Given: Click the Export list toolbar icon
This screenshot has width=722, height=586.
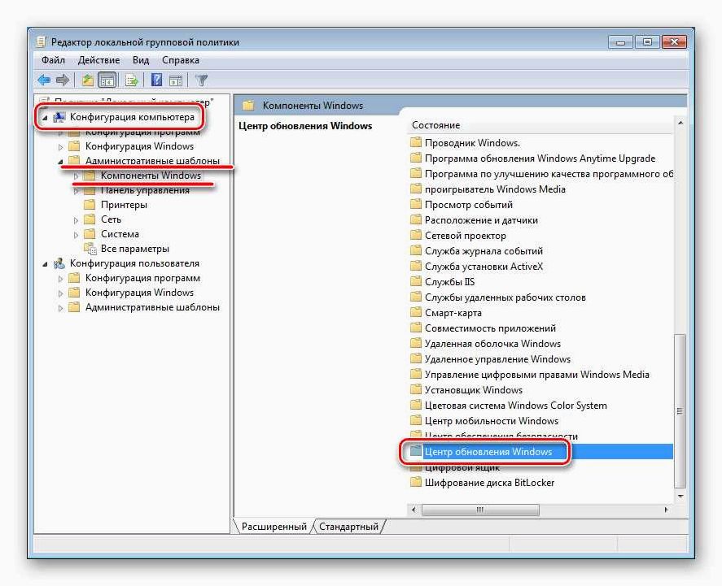Looking at the screenshot, I should 131,80.
